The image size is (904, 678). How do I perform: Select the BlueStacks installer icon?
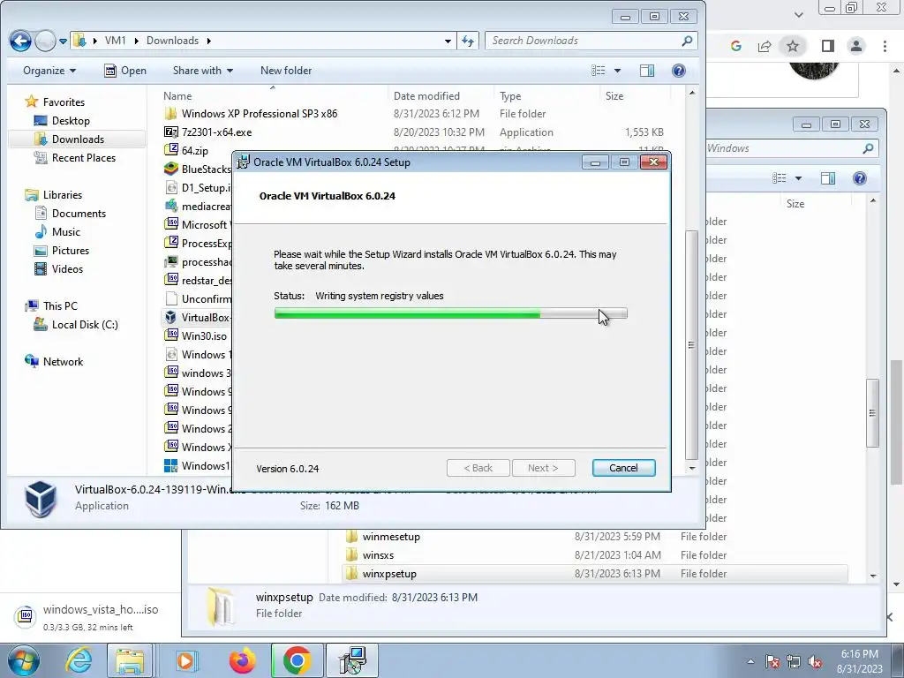(x=171, y=169)
